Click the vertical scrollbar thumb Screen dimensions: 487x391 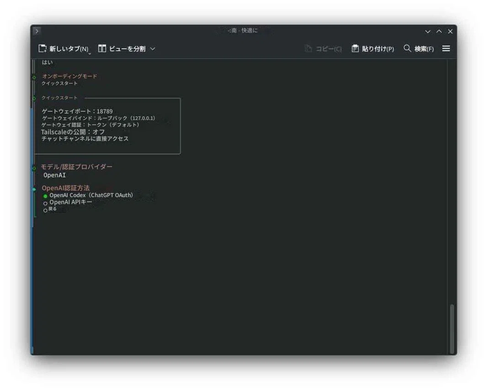coord(452,329)
